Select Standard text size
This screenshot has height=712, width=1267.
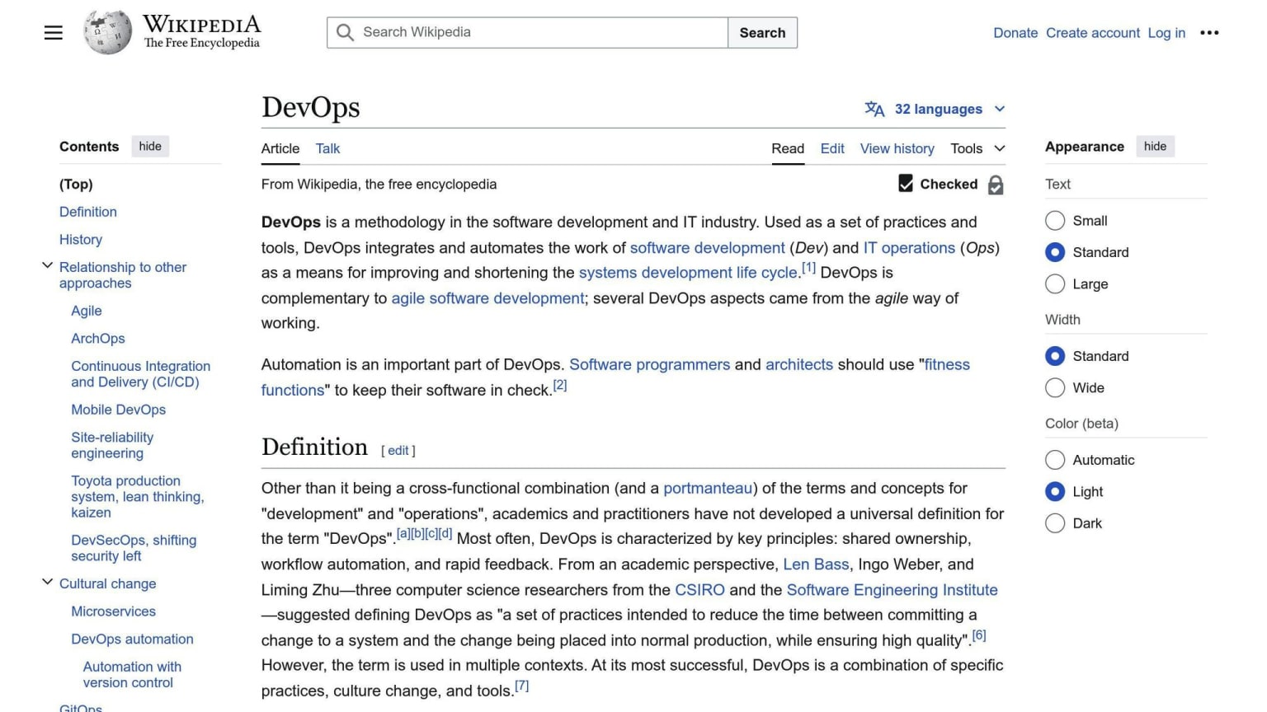(1055, 252)
